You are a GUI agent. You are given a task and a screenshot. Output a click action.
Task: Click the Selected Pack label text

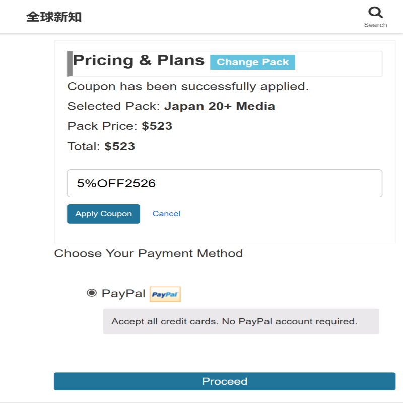[113, 106]
